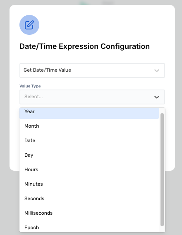Open the Get Date/Time Value dropdown
This screenshot has height=235, width=182.
tap(92, 70)
